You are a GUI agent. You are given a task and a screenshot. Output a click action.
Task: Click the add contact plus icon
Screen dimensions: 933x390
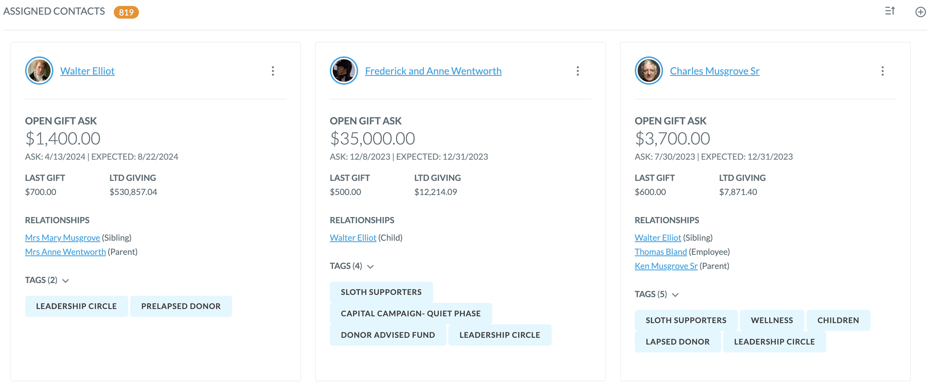pyautogui.click(x=920, y=12)
